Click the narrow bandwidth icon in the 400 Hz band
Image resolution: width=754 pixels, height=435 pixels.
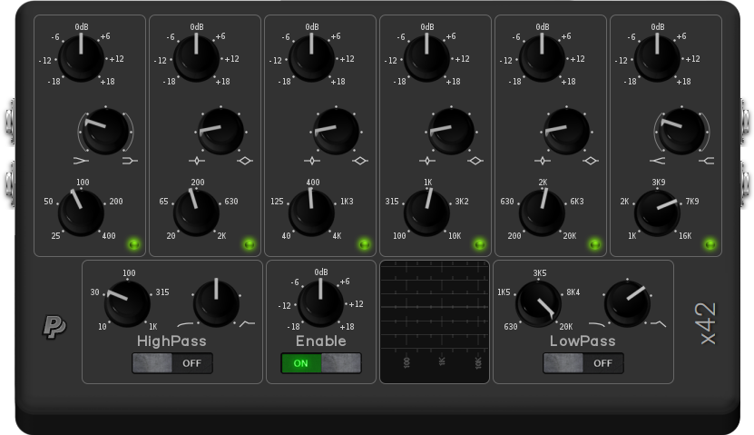[312, 160]
